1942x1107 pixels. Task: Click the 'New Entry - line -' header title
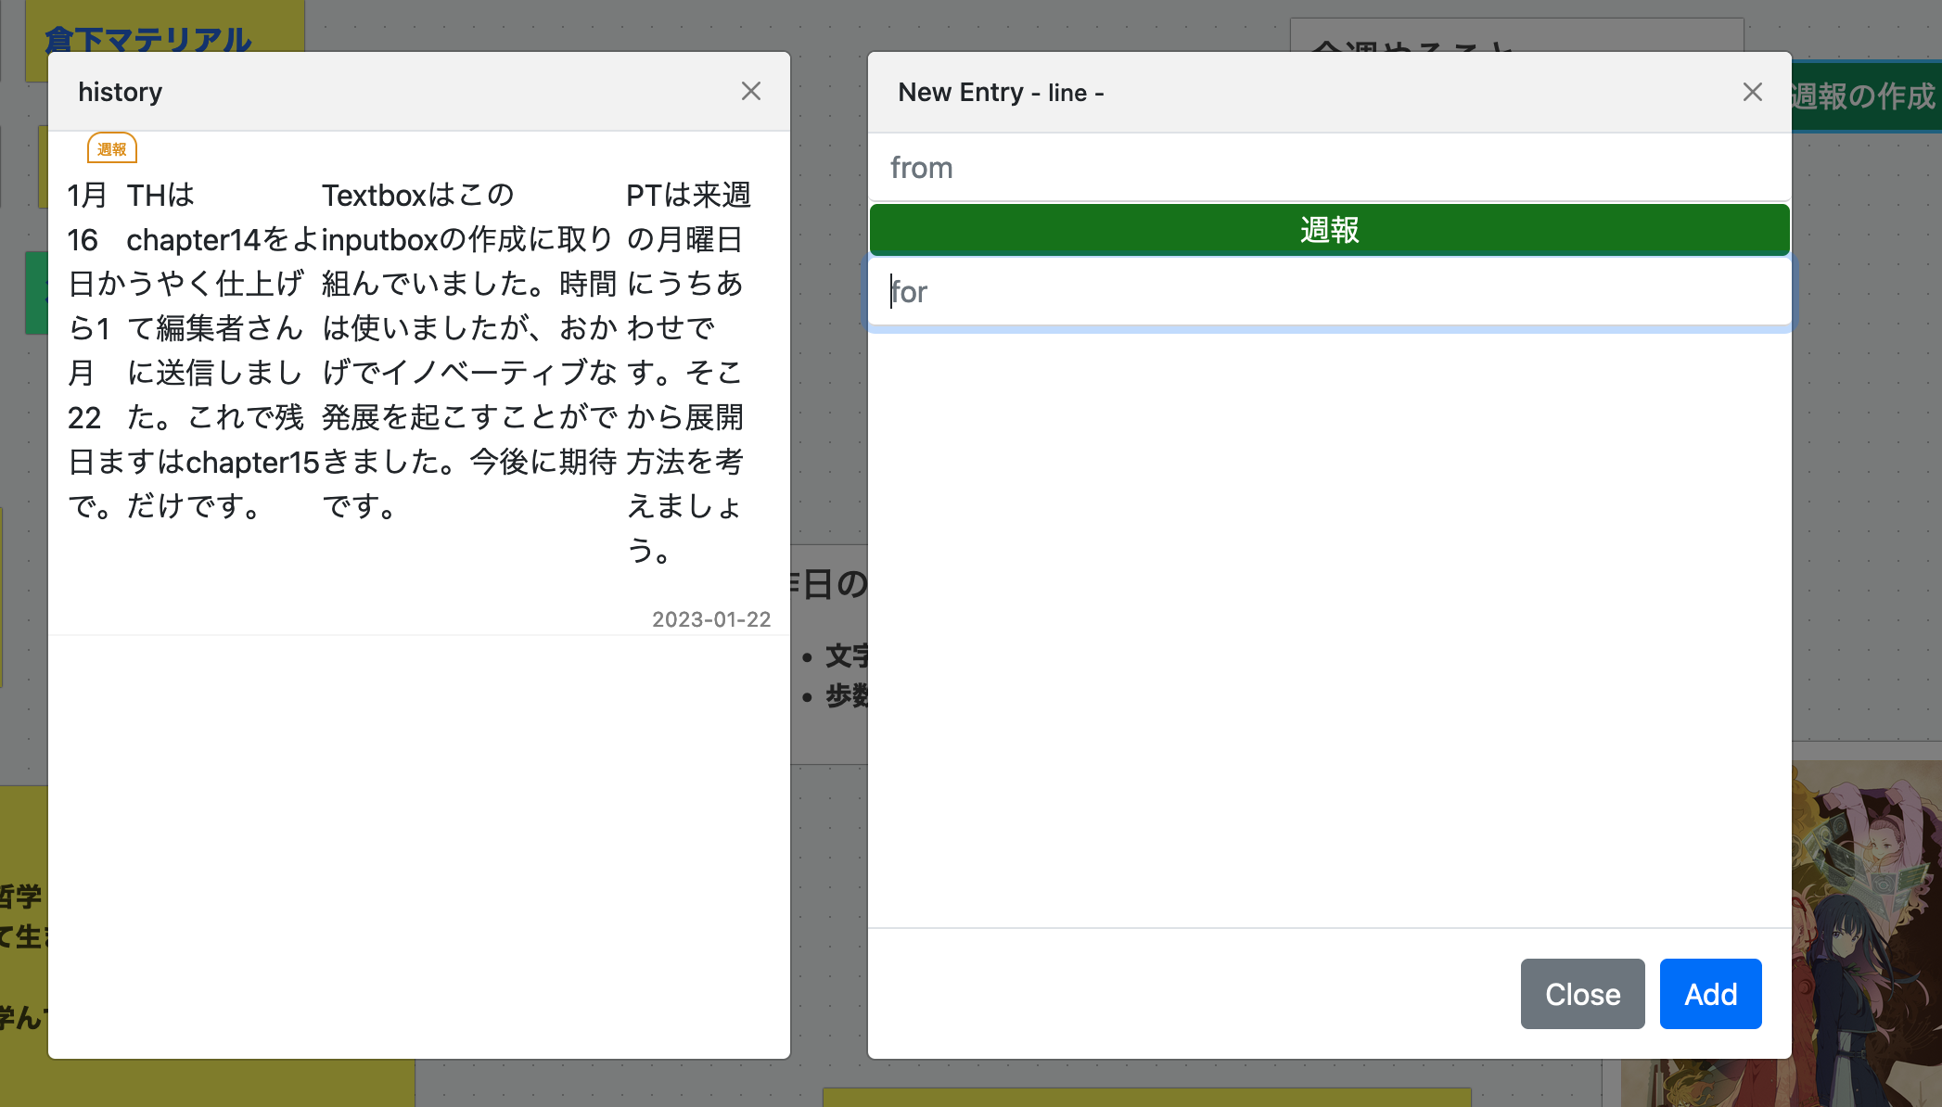pos(1000,93)
